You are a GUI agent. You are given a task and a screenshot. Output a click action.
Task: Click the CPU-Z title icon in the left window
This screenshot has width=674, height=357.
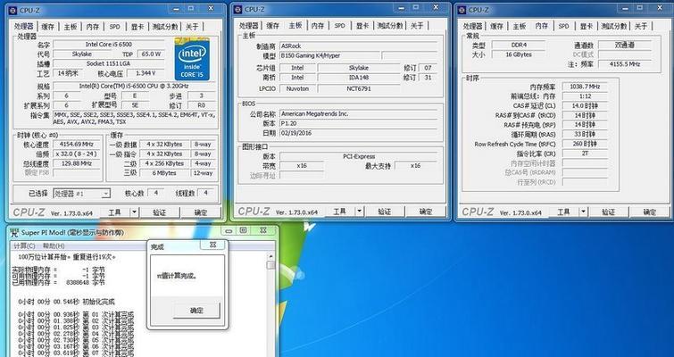pyautogui.click(x=12, y=10)
